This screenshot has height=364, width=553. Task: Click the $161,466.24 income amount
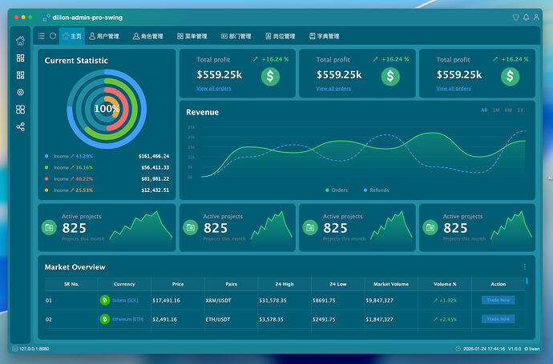click(x=154, y=156)
